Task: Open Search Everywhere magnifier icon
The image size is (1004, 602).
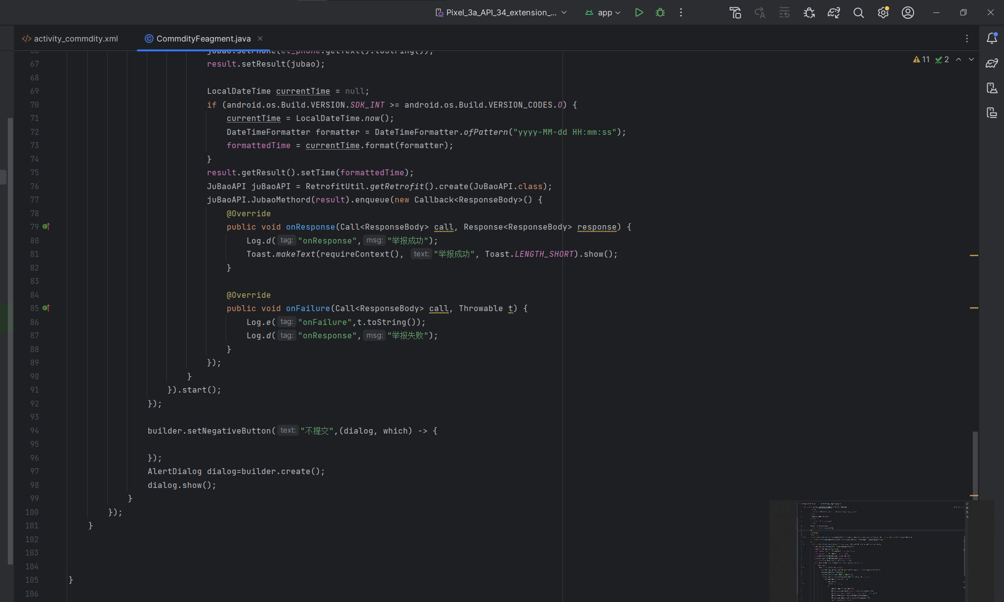Action: pos(858,12)
